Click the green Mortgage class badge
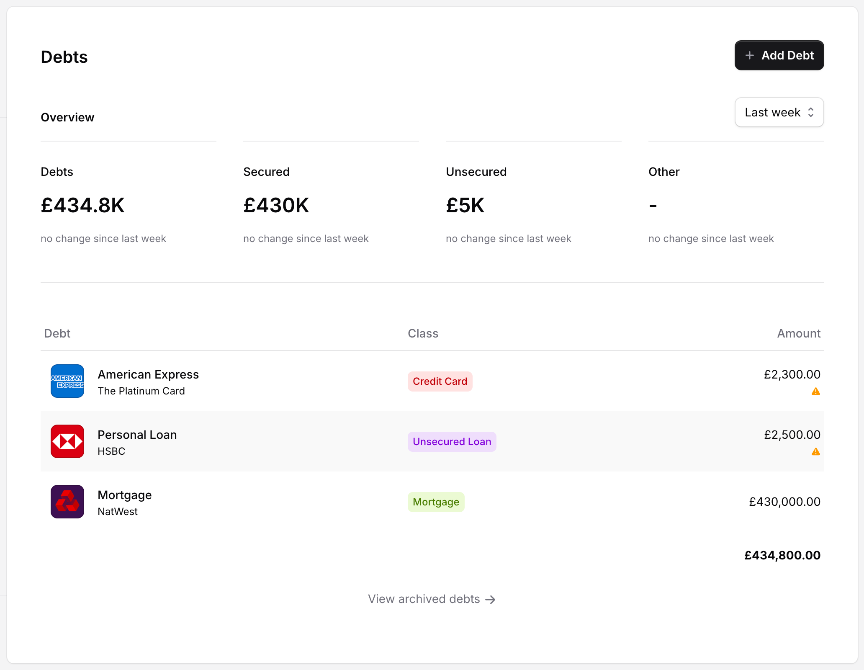 coord(436,502)
